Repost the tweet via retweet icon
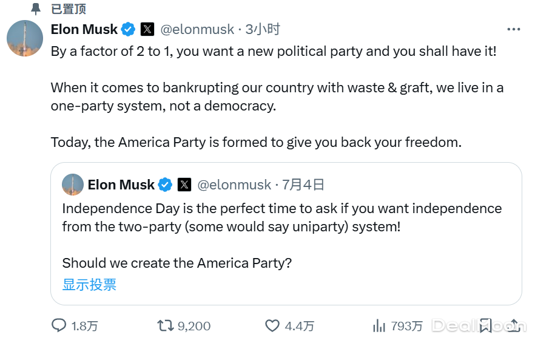Screen dimensions: 535x340 [x=165, y=326]
